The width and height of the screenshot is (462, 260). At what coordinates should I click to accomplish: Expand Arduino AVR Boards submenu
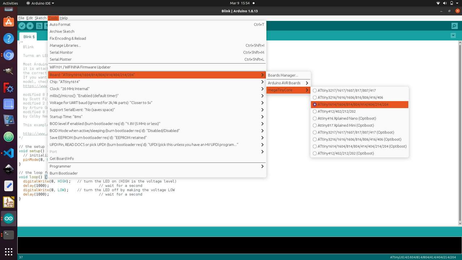point(288,83)
